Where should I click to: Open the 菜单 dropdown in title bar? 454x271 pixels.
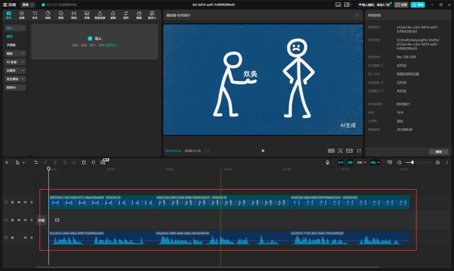coord(28,5)
